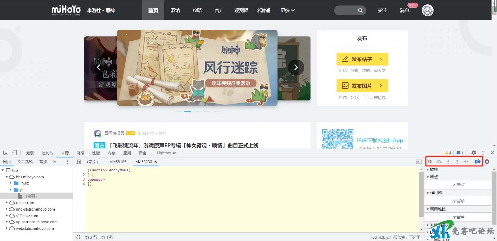Click the search magnifier icon in header
Image resolution: width=497 pixels, height=241 pixels.
360,10
